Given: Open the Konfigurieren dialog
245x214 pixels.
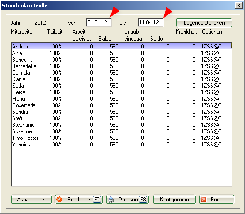Looking at the screenshot, I should 174,200.
